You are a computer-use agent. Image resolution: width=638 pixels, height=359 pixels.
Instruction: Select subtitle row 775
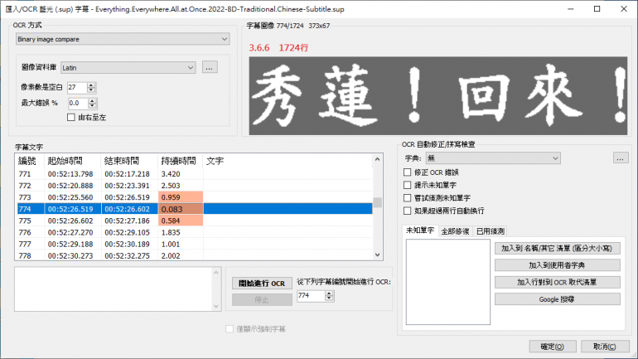click(194, 221)
